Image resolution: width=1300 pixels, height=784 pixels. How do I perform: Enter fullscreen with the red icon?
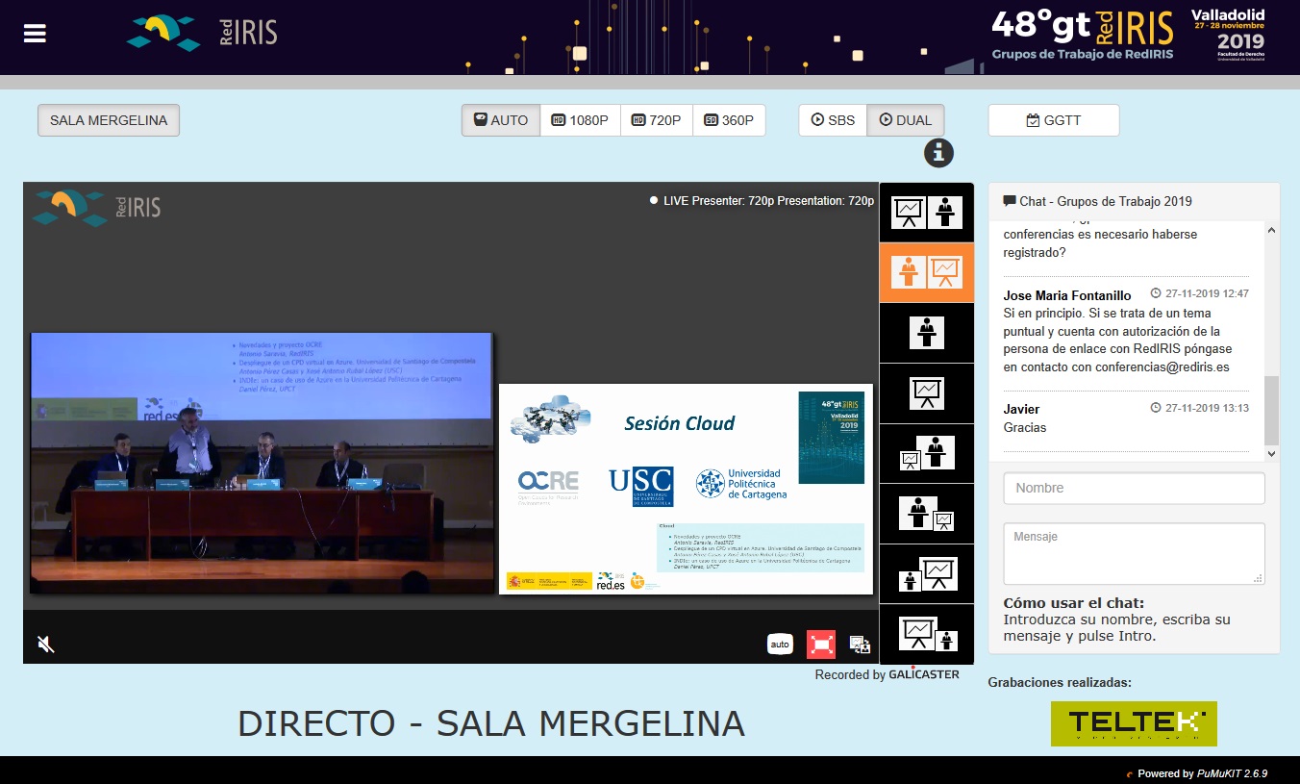tap(821, 645)
